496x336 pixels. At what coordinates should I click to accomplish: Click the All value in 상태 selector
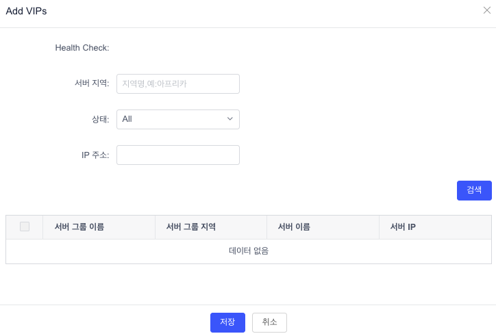(127, 119)
